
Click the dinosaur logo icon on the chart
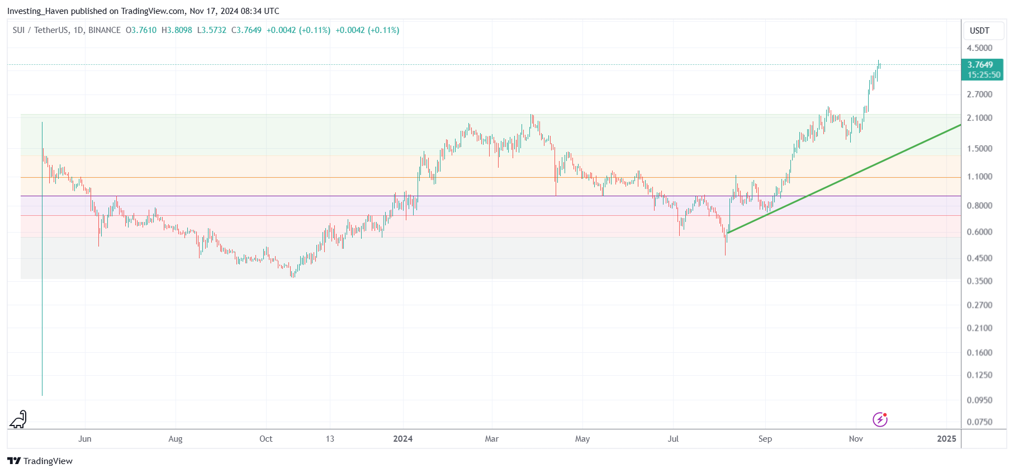18,419
